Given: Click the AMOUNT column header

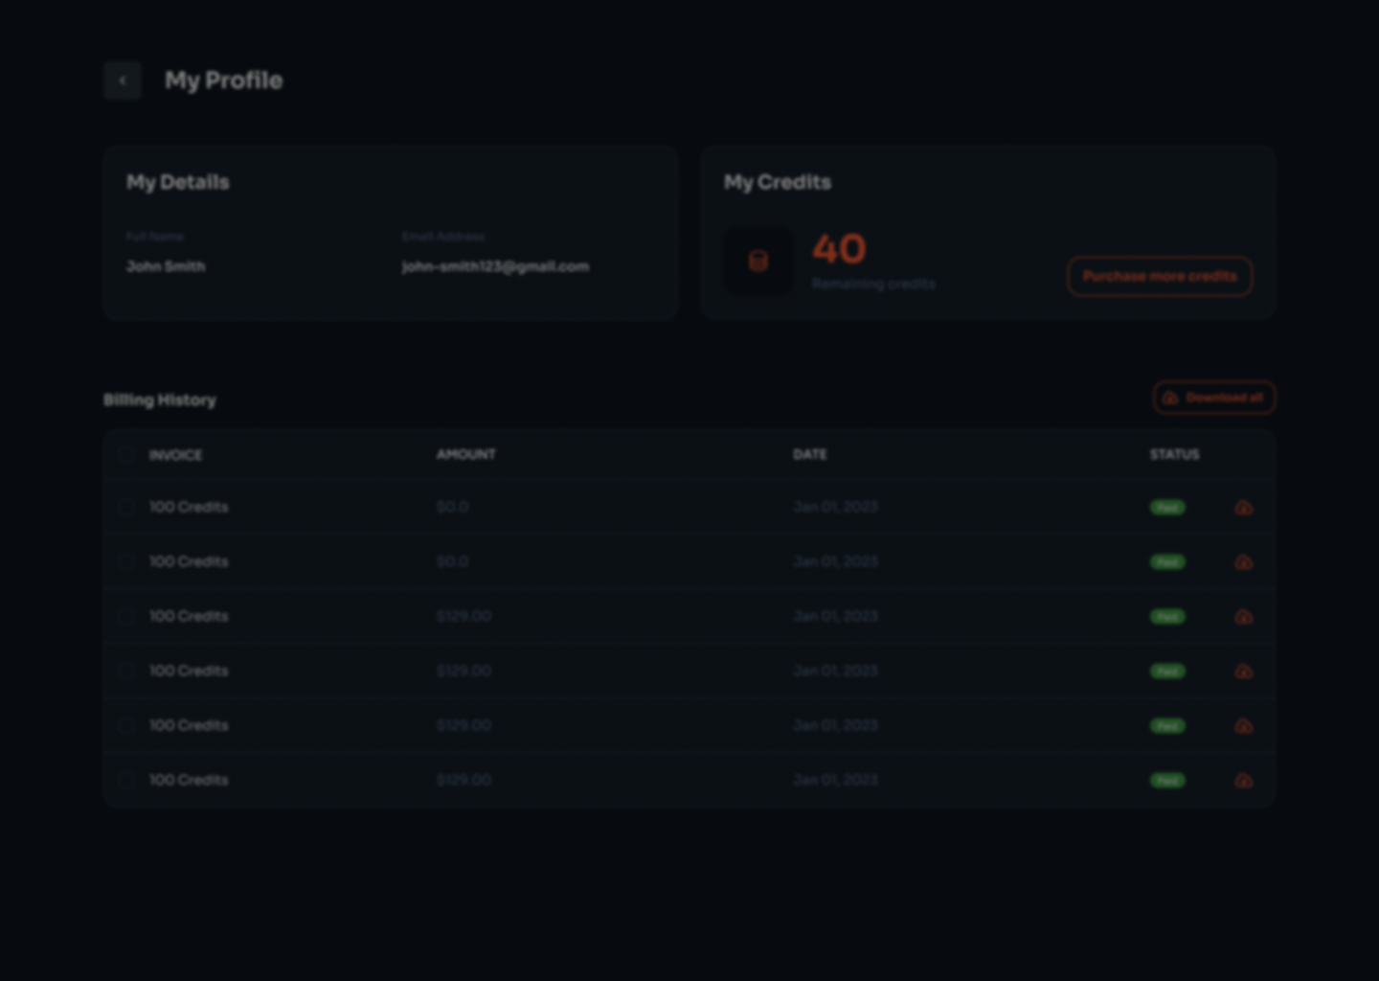Looking at the screenshot, I should tap(465, 454).
